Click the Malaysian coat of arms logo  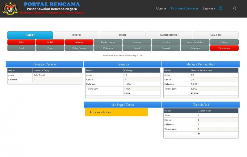click(x=10, y=8)
